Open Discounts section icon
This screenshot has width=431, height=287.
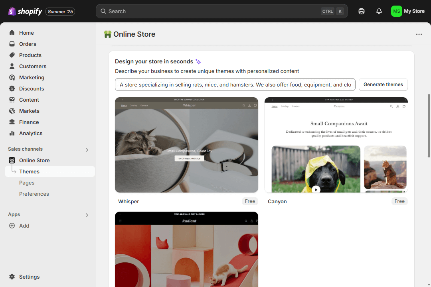[12, 88]
